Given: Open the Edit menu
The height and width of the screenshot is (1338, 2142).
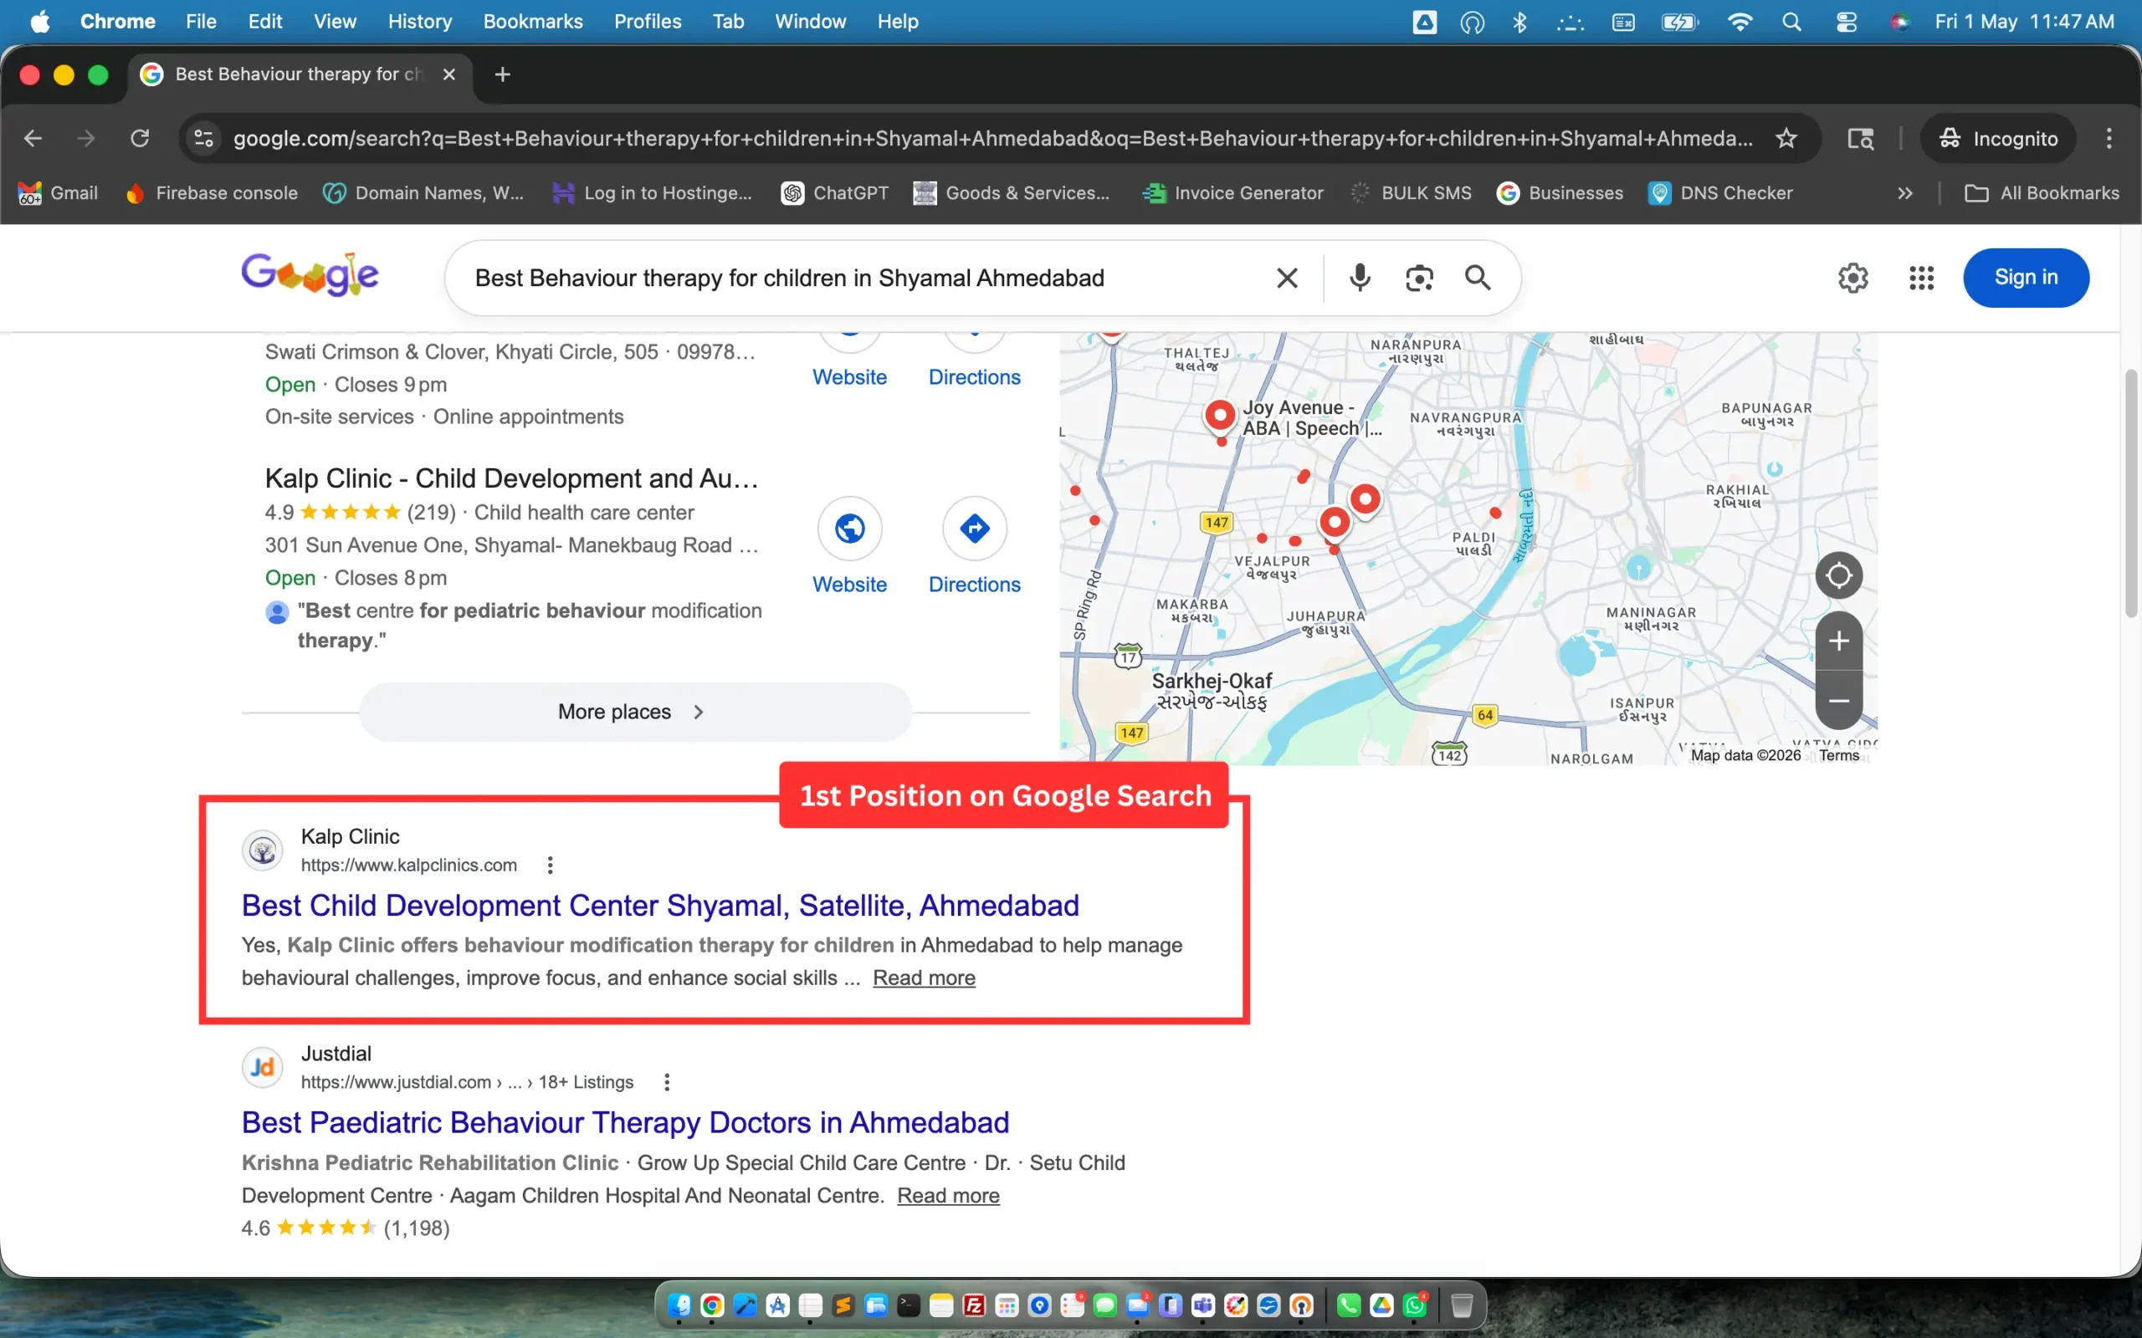Looking at the screenshot, I should [x=264, y=21].
